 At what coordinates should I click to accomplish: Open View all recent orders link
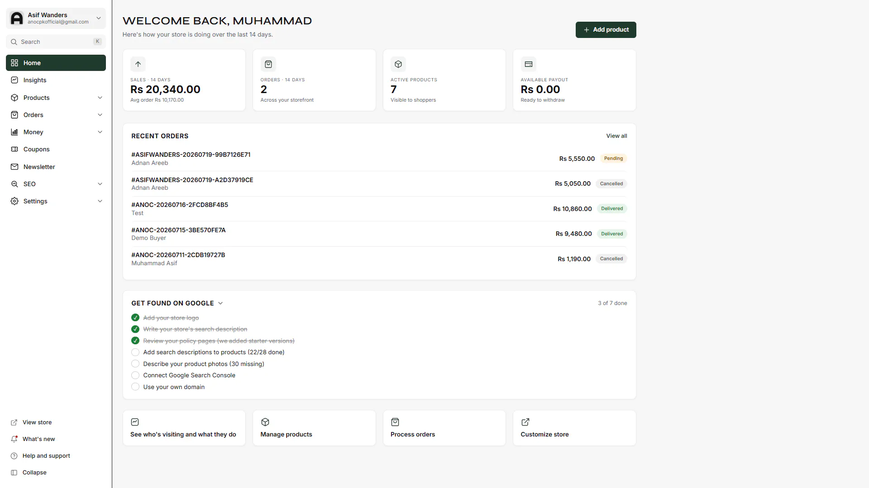pos(616,136)
